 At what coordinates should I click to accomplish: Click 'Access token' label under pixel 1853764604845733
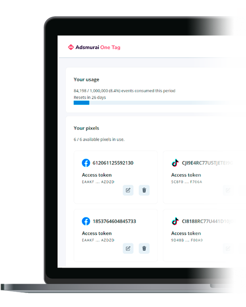point(97,233)
